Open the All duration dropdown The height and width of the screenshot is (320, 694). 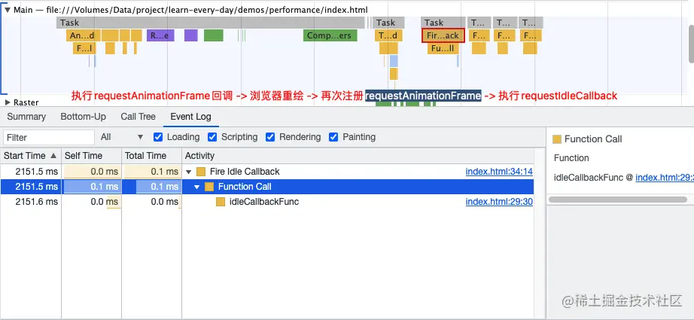[122, 137]
